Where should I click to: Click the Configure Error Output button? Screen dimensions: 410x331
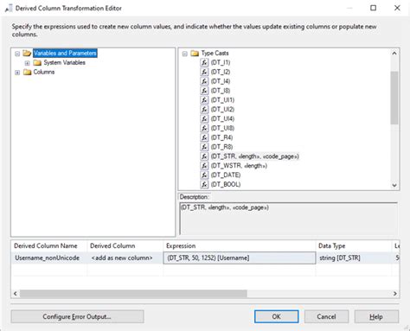[x=77, y=316]
